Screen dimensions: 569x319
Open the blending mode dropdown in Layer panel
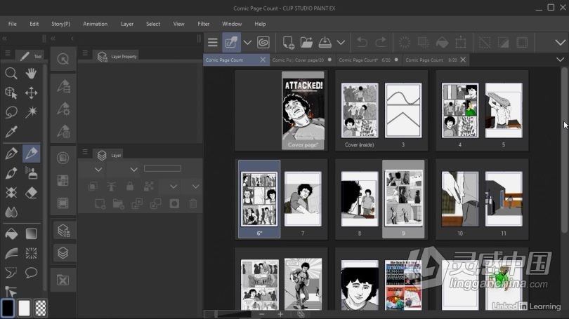pos(98,169)
